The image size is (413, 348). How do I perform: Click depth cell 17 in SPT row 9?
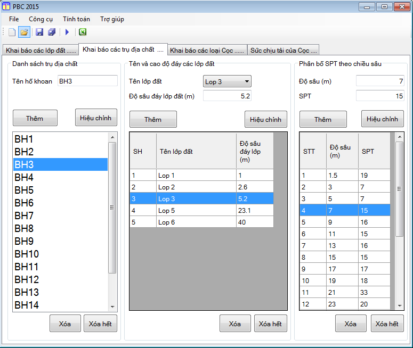click(x=343, y=269)
